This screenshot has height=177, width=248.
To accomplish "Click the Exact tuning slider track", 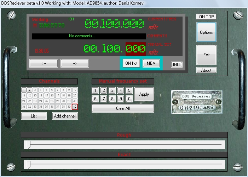I will tap(124, 164).
